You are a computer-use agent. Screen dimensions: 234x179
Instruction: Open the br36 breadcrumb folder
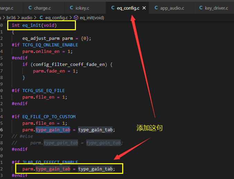pyautogui.click(x=11, y=18)
